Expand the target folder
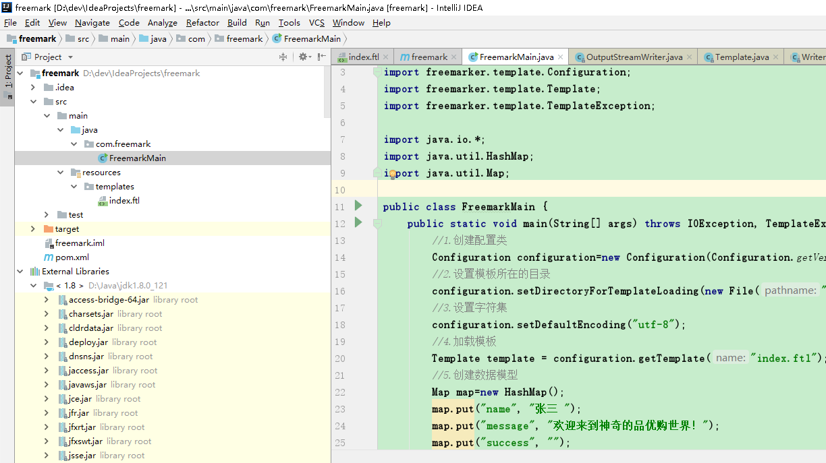Viewport: 826px width, 463px height. coord(33,229)
